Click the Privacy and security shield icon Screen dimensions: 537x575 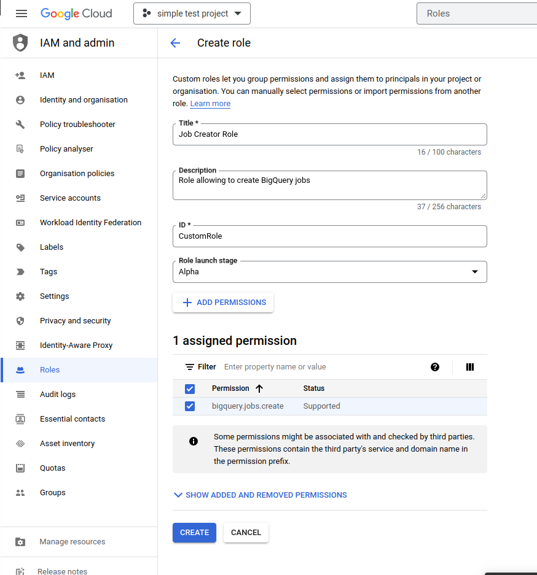click(x=20, y=321)
